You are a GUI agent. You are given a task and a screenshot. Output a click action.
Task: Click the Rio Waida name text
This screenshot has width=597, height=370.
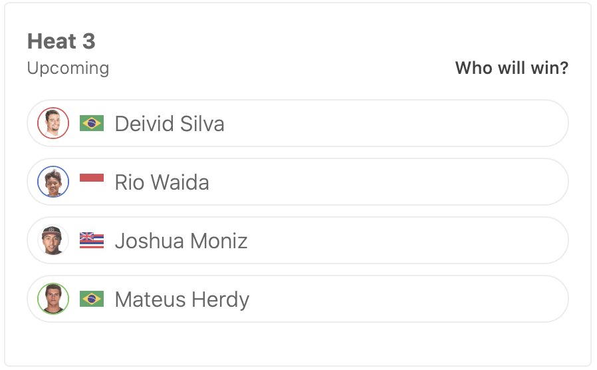pyautogui.click(x=162, y=182)
